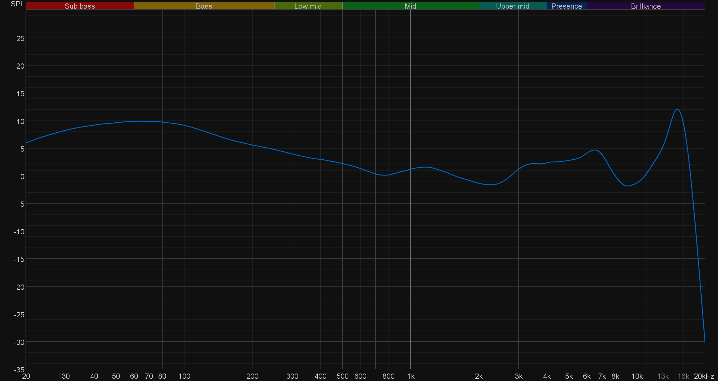Click the 25 dB label on the SPL axis
Viewport: 718px width, 381px height.
(x=20, y=38)
